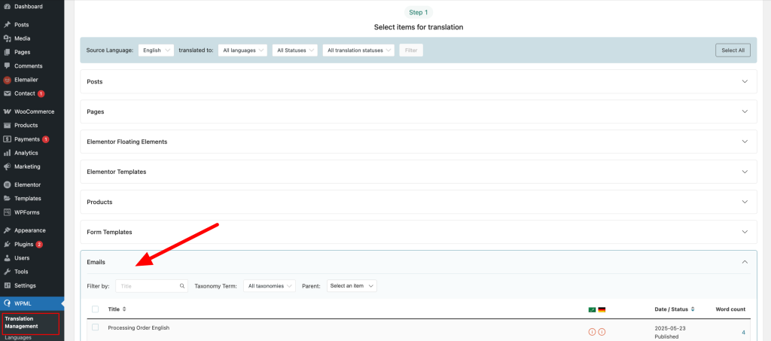The width and height of the screenshot is (771, 341).
Task: Expand the Elementor Templates section
Action: (419, 172)
